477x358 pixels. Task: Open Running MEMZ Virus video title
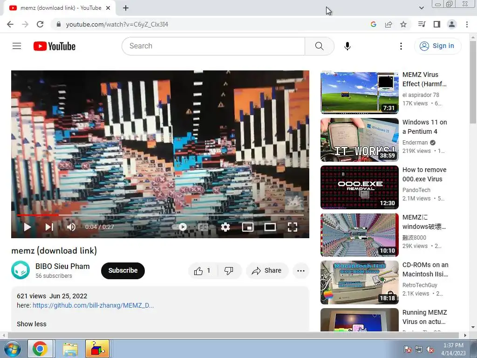[425, 317]
